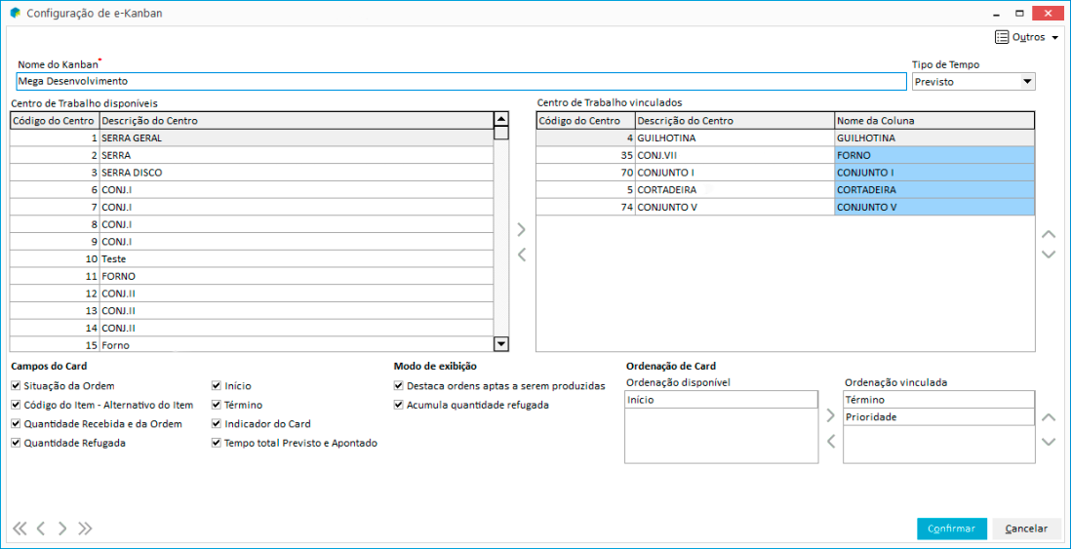Click CONJUNTO V column name cell
The image size is (1071, 549).
pyautogui.click(x=934, y=206)
